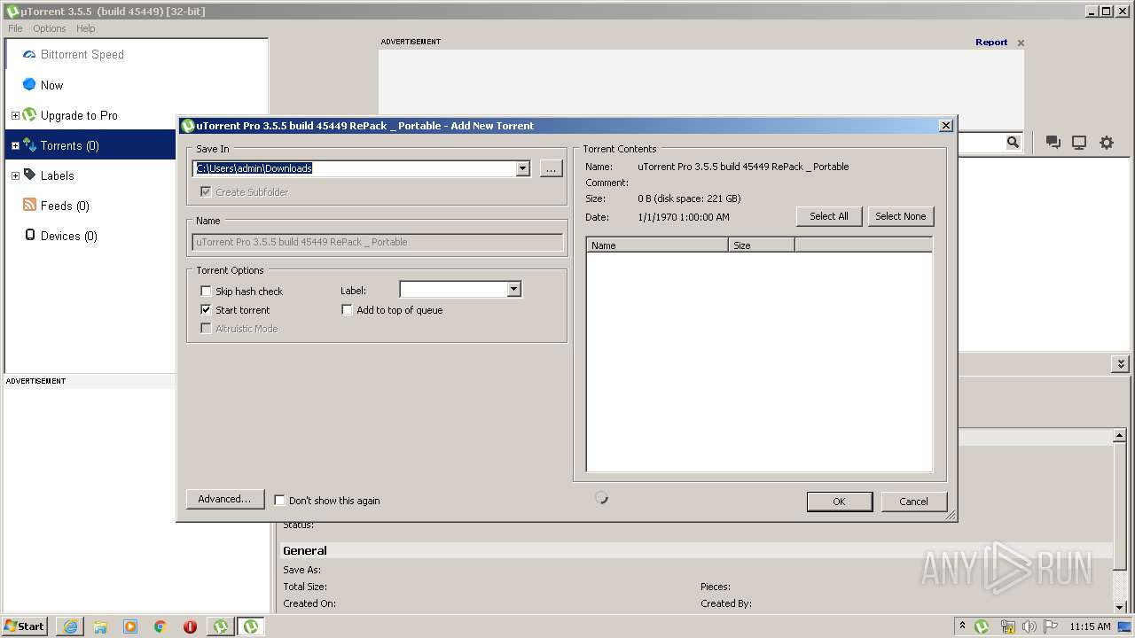Click the search magnifier icon in main window

(1013, 142)
